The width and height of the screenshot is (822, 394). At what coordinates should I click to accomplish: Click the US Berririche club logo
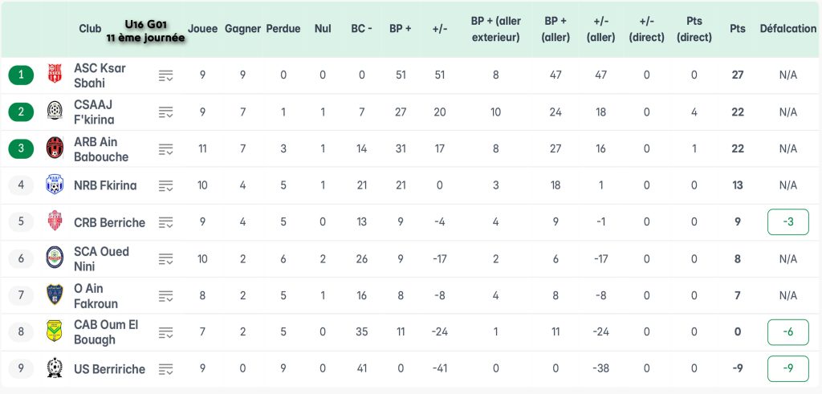pos(55,369)
